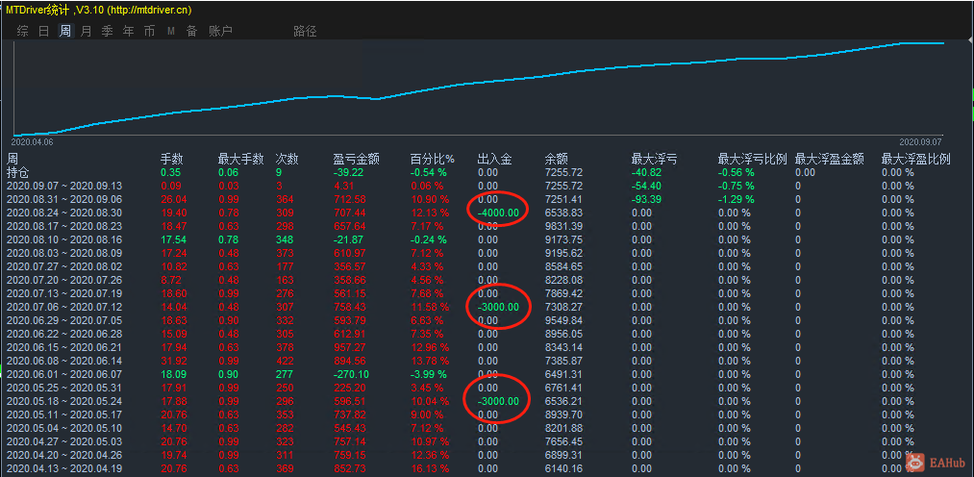Click the 422 trade count cell

pyautogui.click(x=285, y=361)
